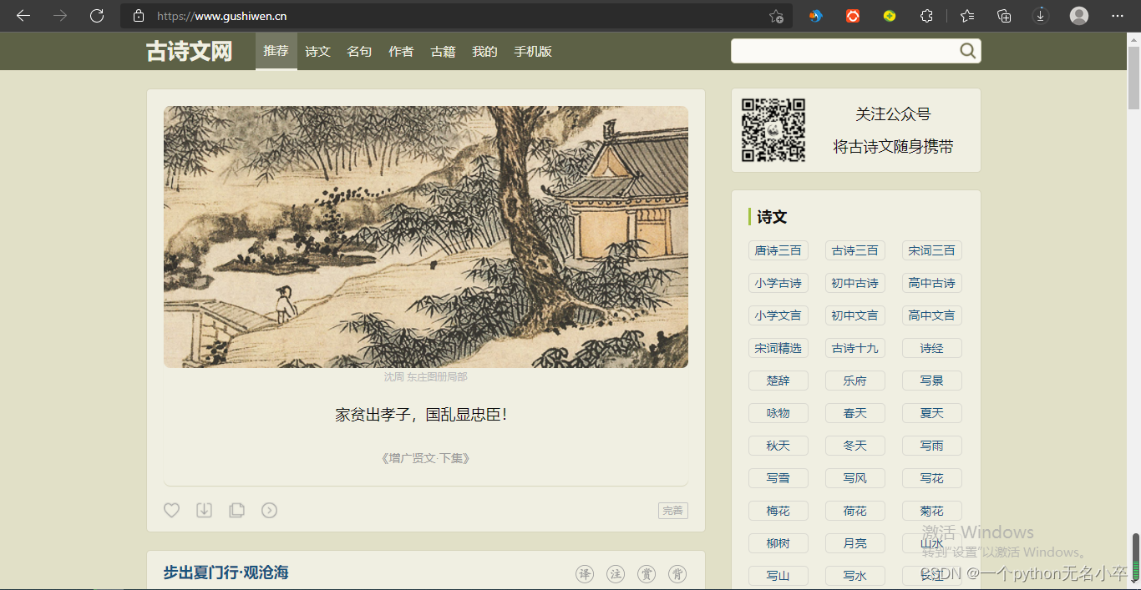
Task: Select the 宋词精选 category tag
Action: [x=778, y=348]
